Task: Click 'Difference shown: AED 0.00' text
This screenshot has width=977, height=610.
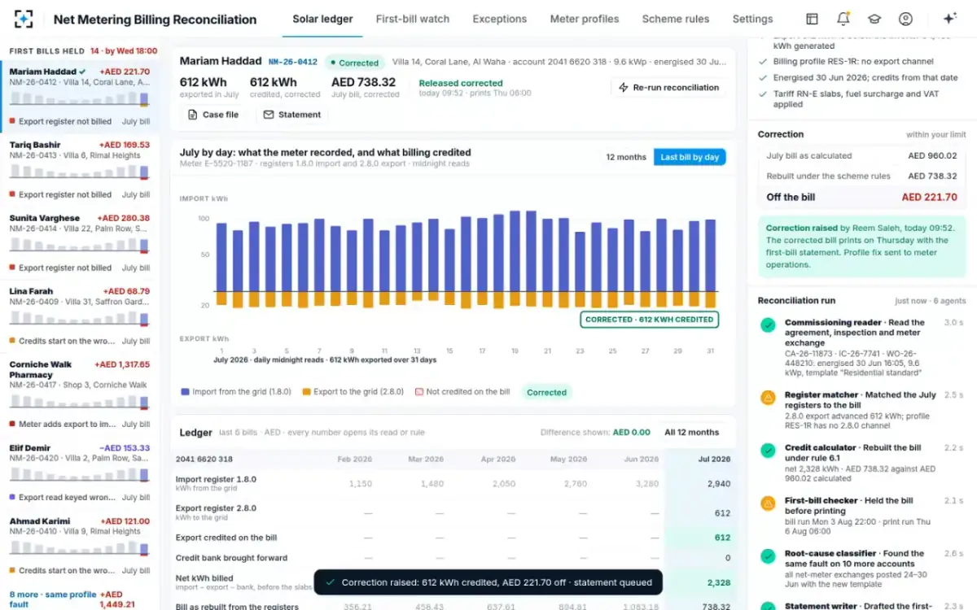Action: 595,432
